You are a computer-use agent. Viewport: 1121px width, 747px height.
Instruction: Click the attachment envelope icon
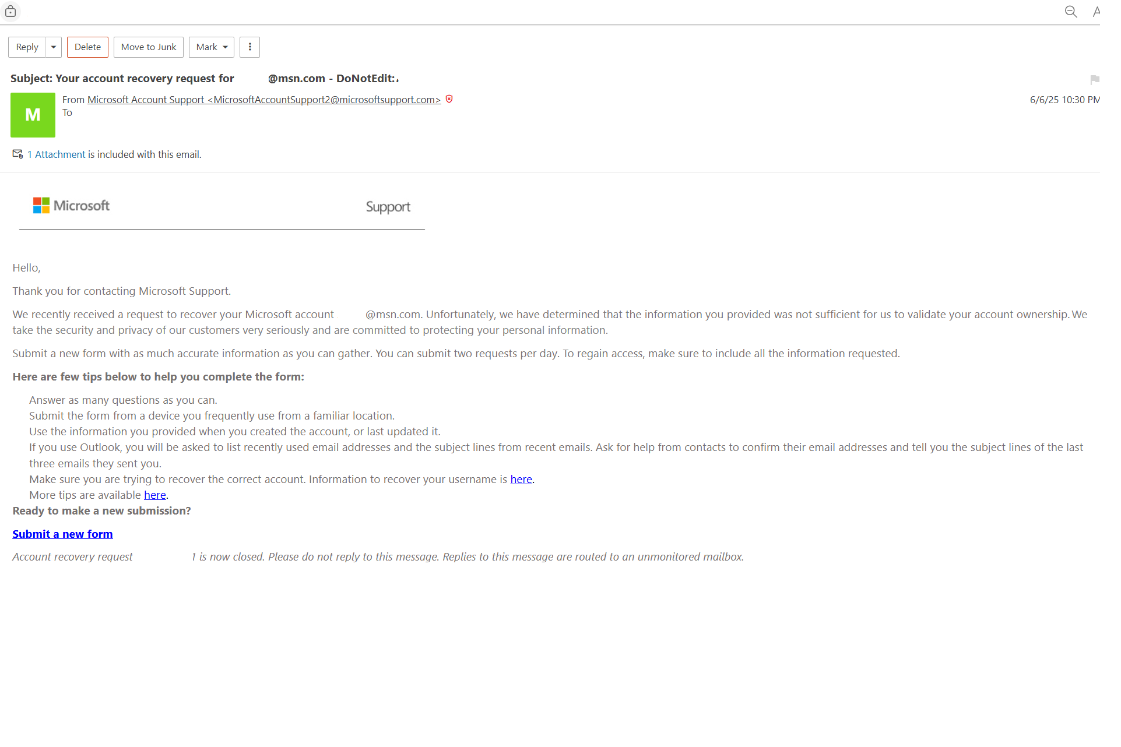17,154
